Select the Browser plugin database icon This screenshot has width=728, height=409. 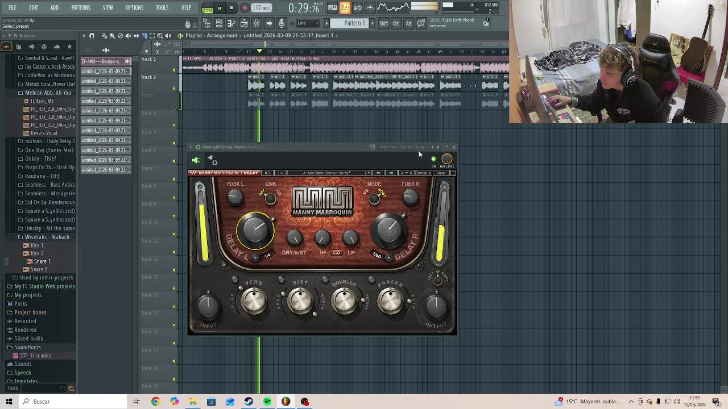pyautogui.click(x=31, y=47)
